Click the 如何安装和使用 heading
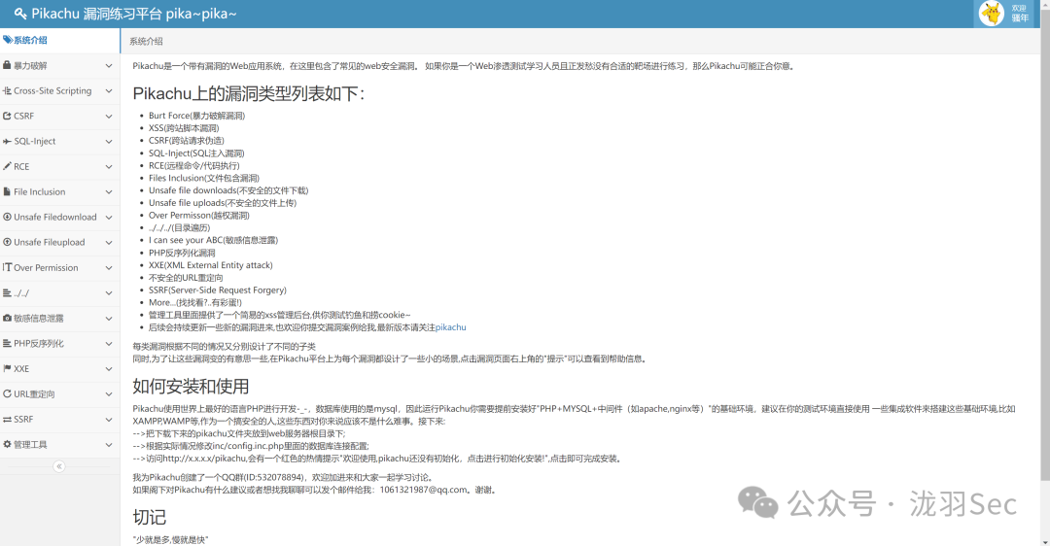 click(x=191, y=386)
